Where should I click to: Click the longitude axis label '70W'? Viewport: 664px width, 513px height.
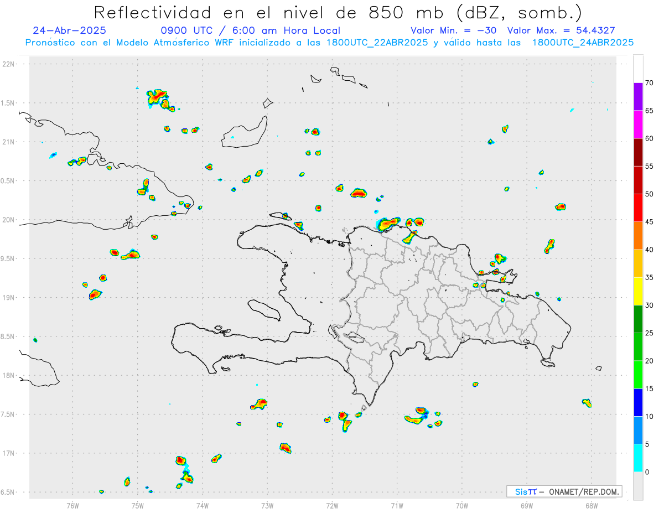(462, 505)
